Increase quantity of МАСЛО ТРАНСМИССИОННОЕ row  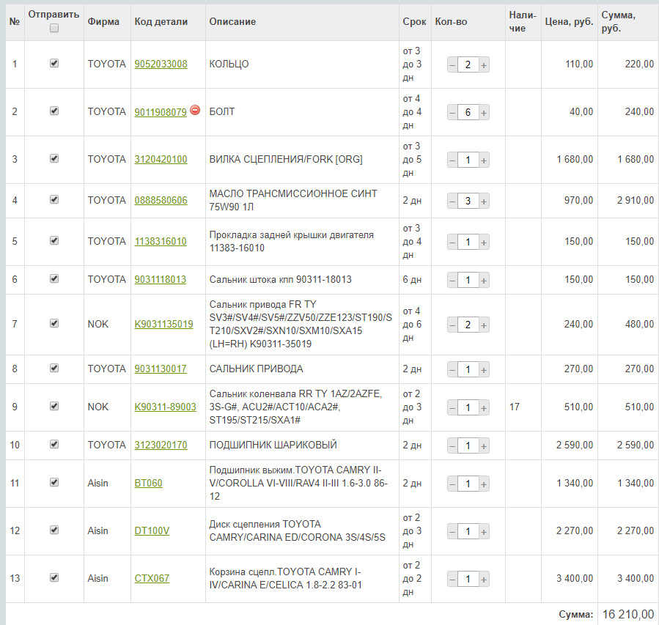point(484,201)
